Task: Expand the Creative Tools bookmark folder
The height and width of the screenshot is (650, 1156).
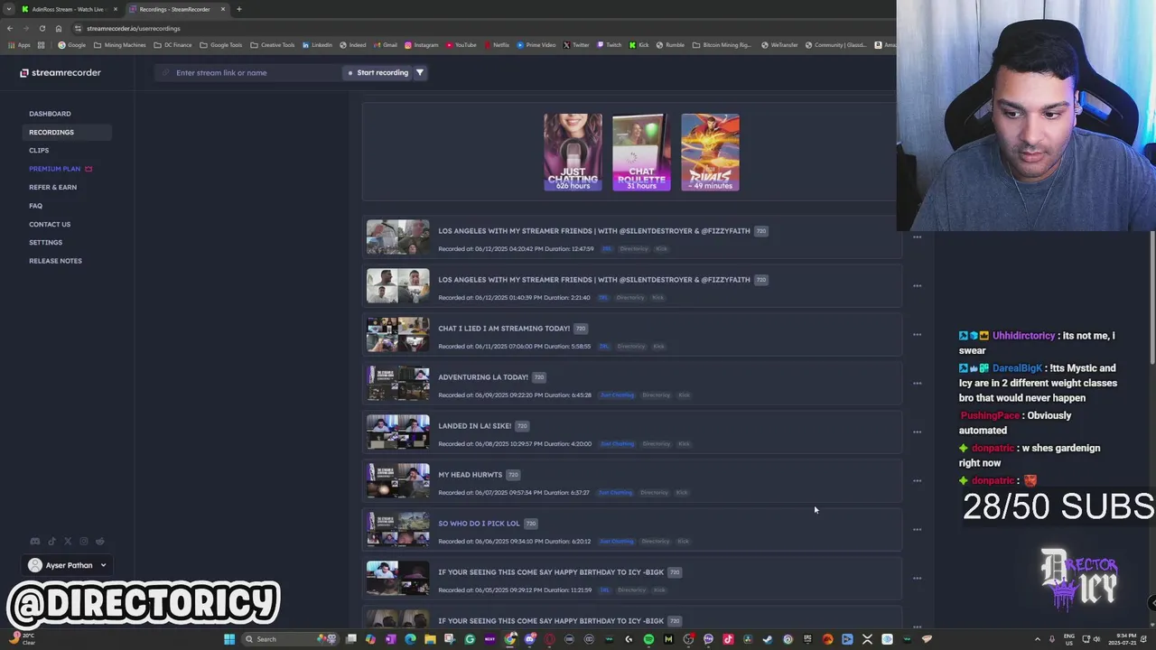Action: [x=273, y=45]
